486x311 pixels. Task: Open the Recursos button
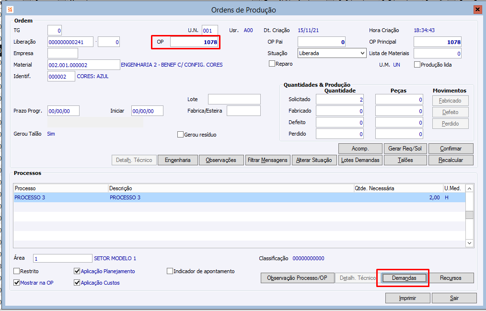click(451, 278)
